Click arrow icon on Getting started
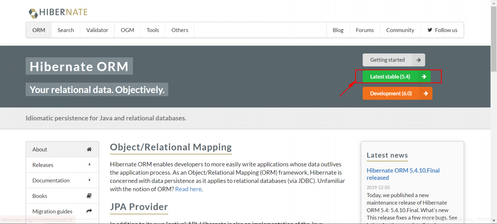The height and width of the screenshot is (224, 497). tap(419, 60)
